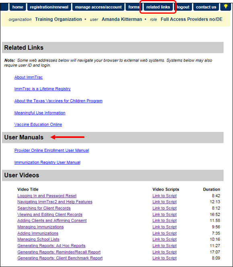Open manage access/account tab
Screen dimensions: 233x267
98,7
